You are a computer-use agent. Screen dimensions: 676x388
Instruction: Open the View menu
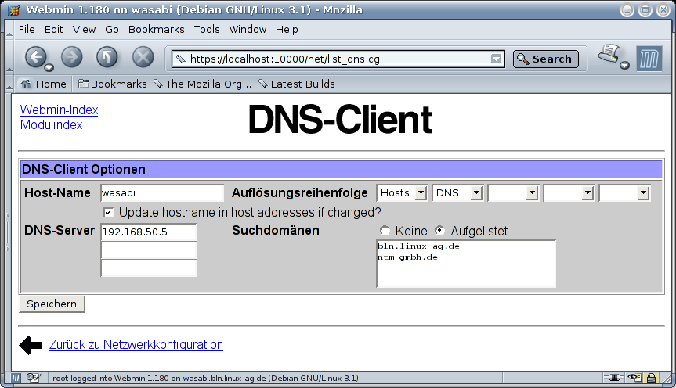click(x=84, y=29)
